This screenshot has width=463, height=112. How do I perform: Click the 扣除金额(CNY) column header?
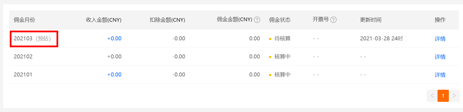point(167,20)
